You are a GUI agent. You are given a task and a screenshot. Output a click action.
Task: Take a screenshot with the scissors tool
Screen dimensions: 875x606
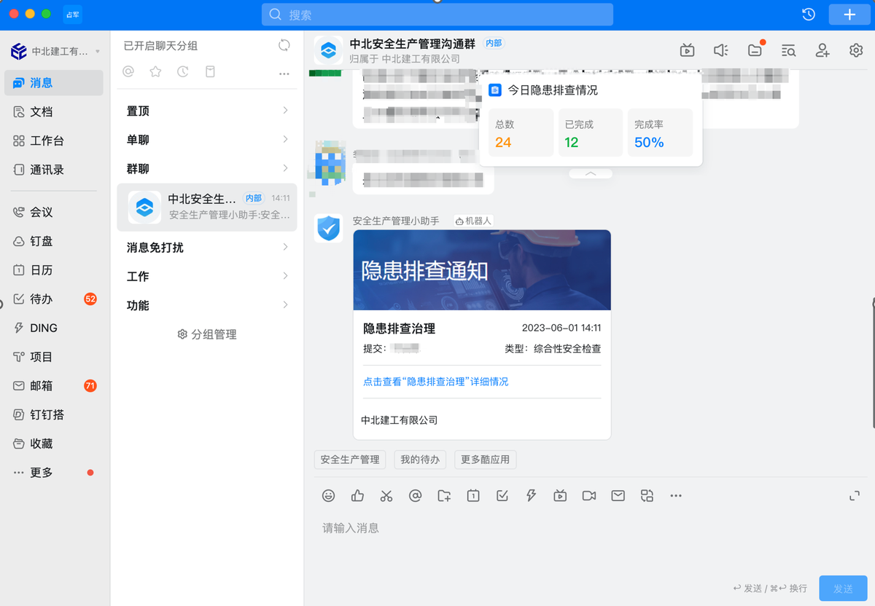pos(386,496)
